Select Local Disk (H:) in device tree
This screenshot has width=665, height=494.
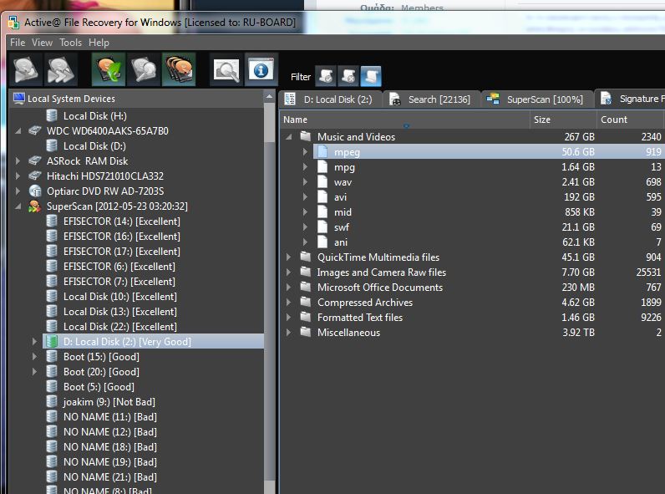coord(95,116)
